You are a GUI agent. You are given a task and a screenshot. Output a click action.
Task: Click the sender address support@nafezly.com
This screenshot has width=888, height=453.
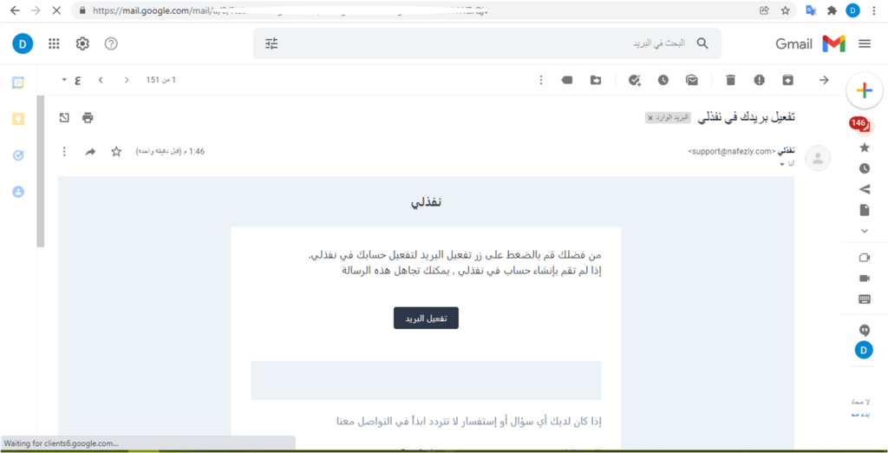tap(730, 151)
